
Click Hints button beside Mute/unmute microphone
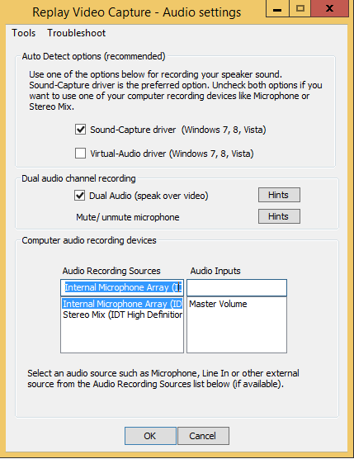tap(279, 216)
